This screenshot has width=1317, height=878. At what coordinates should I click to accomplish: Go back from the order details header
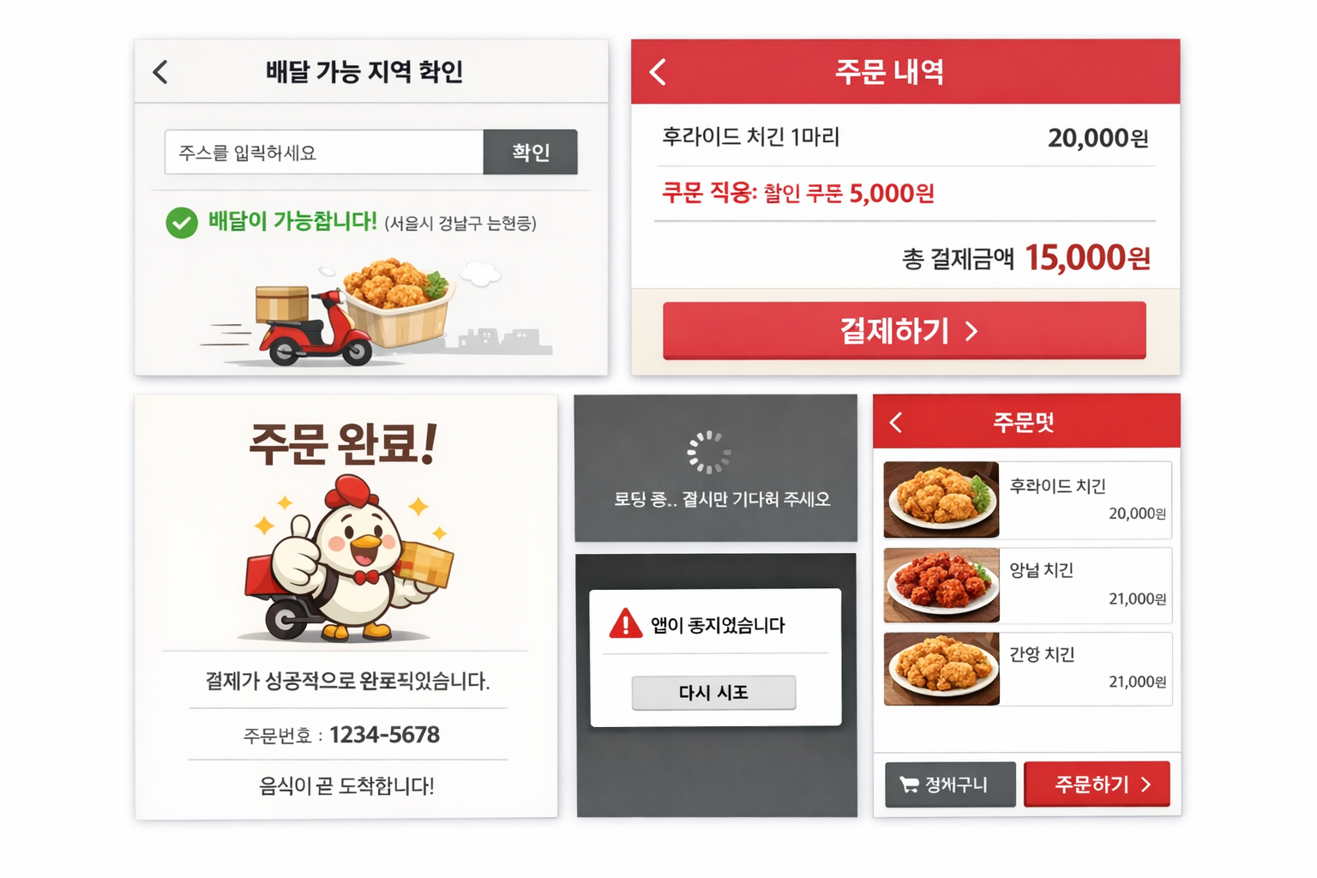coord(658,71)
